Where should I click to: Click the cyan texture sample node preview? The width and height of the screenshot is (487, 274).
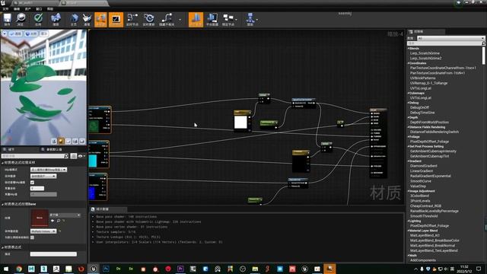click(93, 161)
